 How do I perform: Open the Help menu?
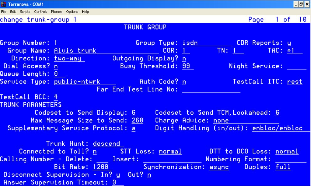click(86, 12)
